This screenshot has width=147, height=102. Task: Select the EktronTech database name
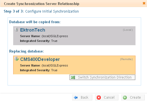click(33, 30)
